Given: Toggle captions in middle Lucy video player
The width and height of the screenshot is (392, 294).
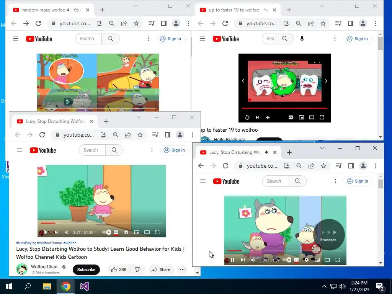Looking at the screenshot, I should tap(116, 232).
